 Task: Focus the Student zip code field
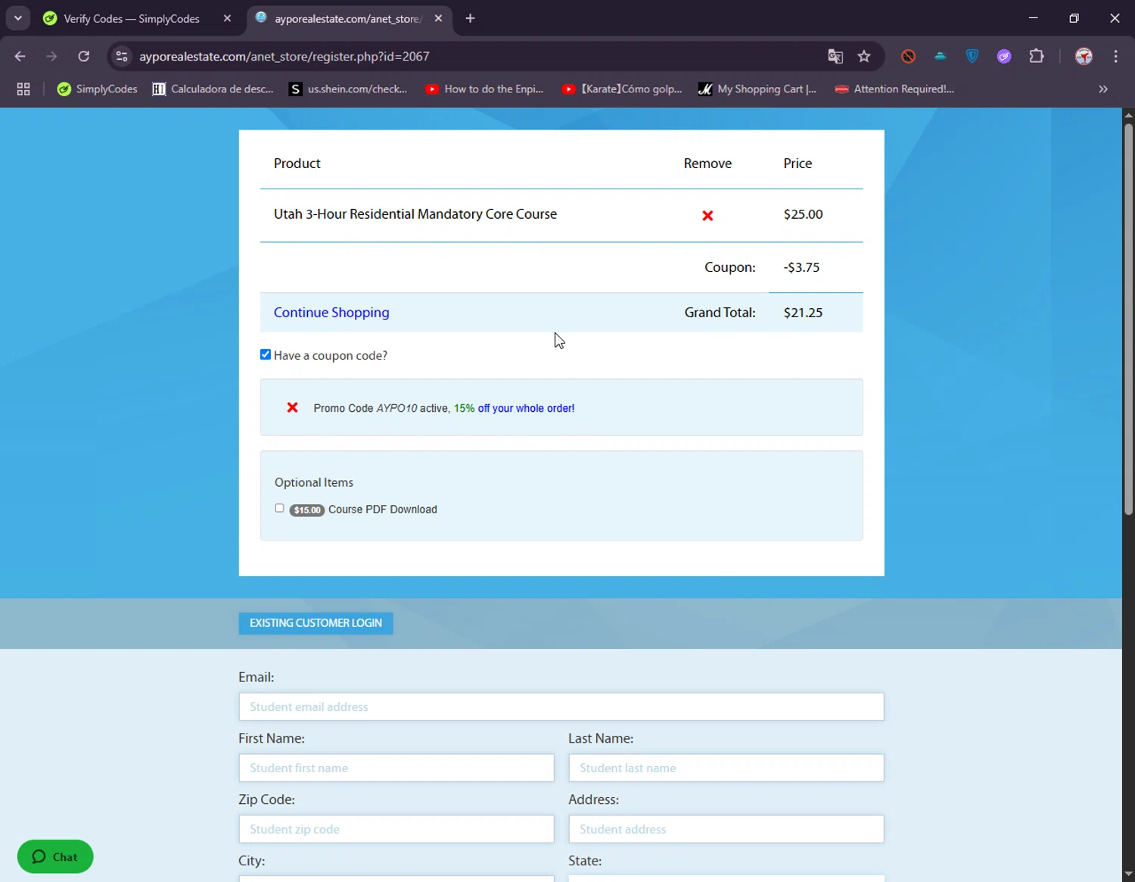pyautogui.click(x=396, y=829)
